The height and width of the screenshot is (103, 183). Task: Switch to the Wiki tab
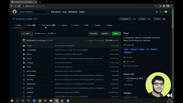point(85,25)
